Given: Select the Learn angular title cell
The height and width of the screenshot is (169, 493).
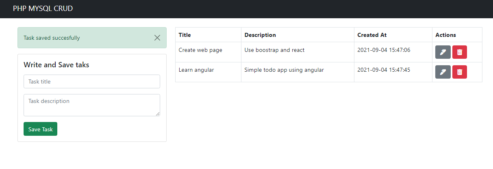Looking at the screenshot, I should click(208, 72).
